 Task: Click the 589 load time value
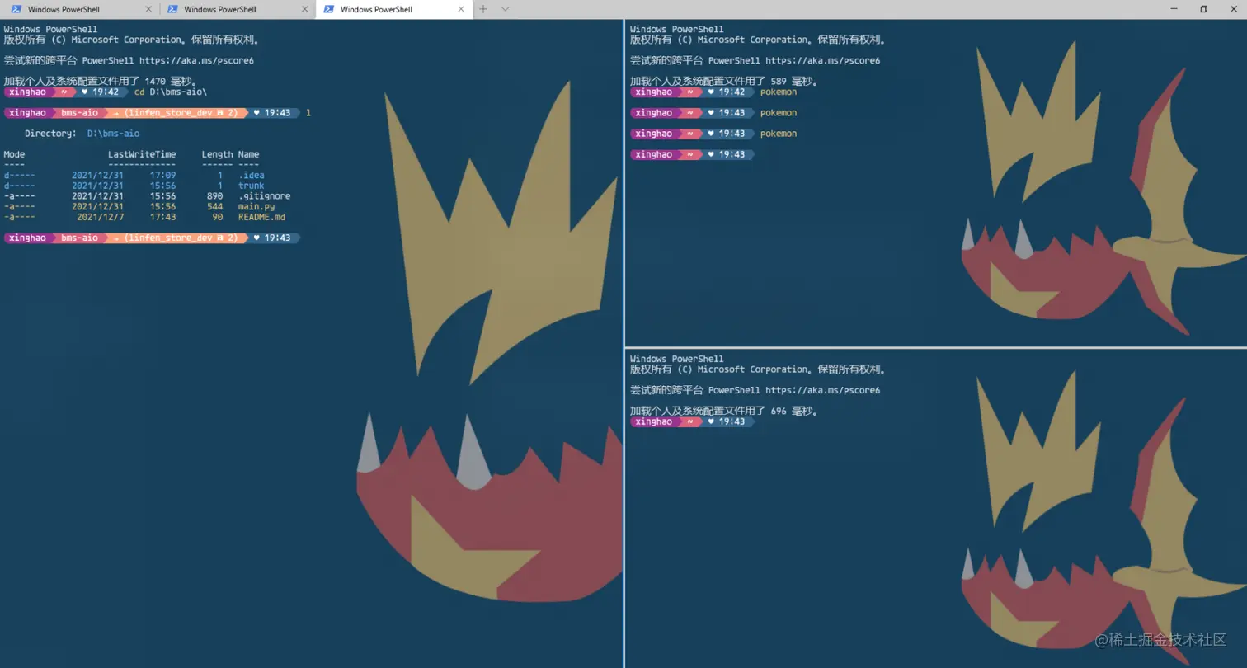pos(778,82)
